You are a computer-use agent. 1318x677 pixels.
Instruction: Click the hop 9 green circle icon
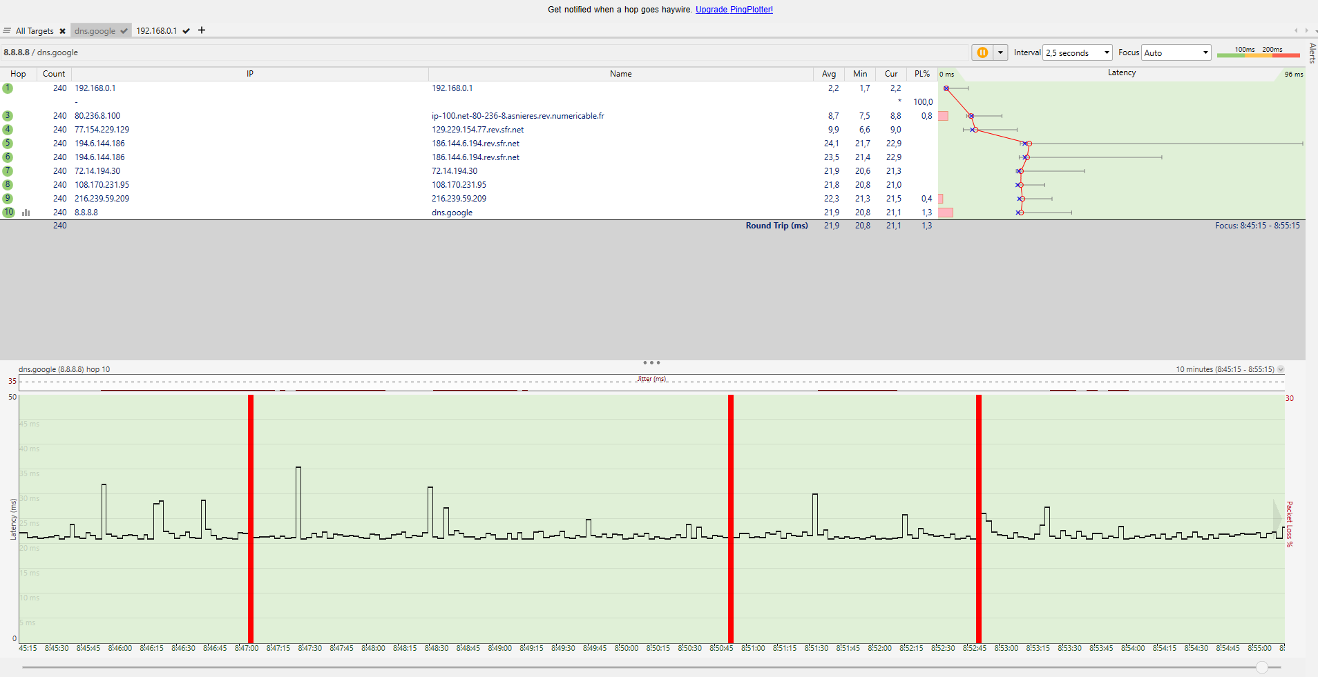(8, 199)
